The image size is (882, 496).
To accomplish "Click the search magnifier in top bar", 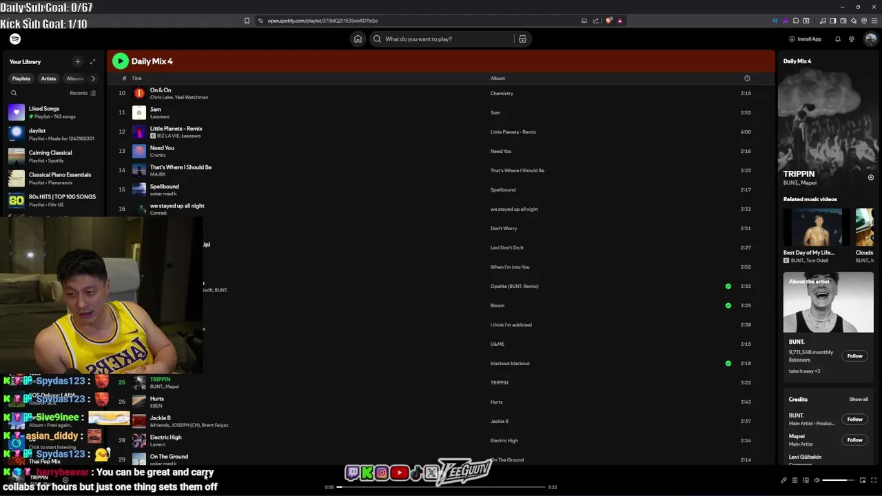I will [x=377, y=39].
